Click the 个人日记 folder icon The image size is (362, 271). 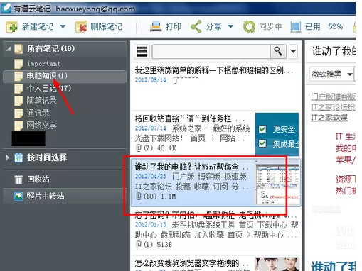18,89
